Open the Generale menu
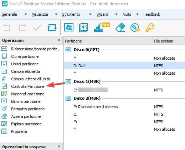Screen dimensions: 185x150 point(9,14)
